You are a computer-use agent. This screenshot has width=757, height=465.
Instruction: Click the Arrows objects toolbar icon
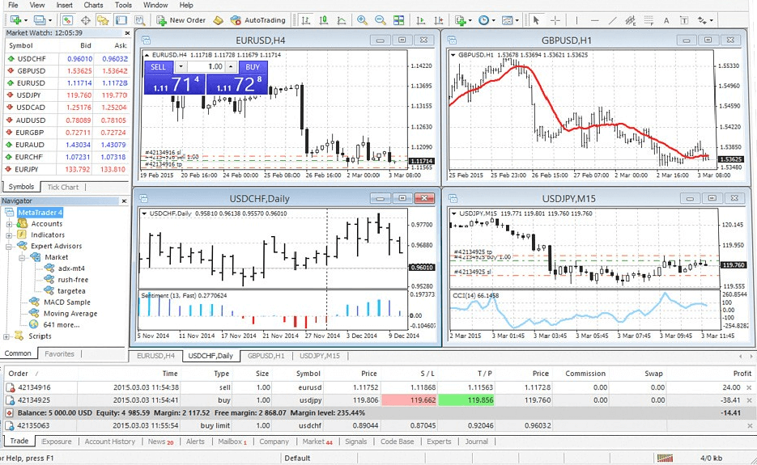[x=702, y=20]
